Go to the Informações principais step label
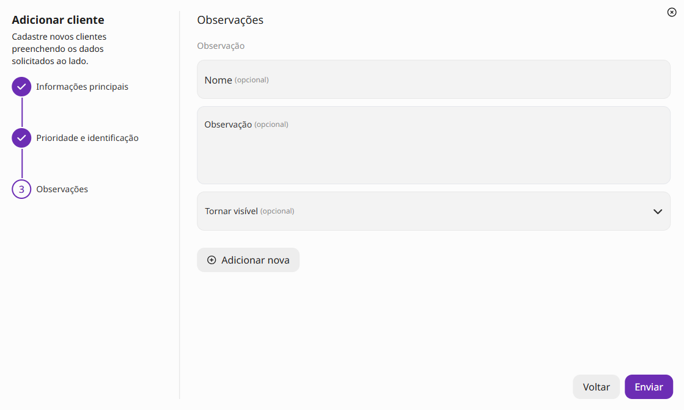This screenshot has width=684, height=410. (82, 87)
